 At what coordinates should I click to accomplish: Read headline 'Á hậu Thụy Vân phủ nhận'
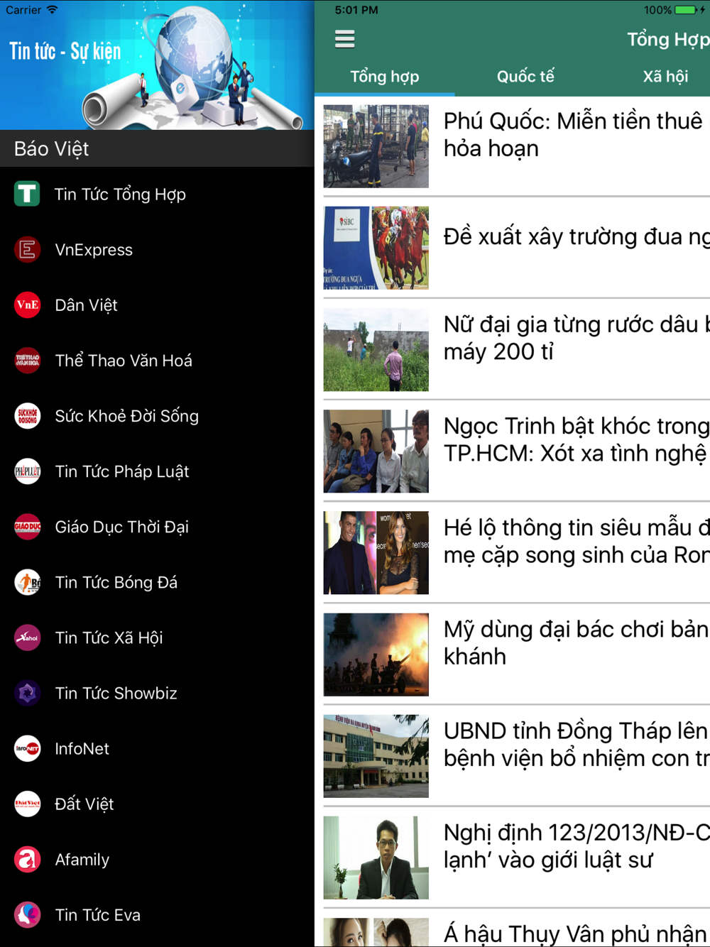(x=577, y=934)
